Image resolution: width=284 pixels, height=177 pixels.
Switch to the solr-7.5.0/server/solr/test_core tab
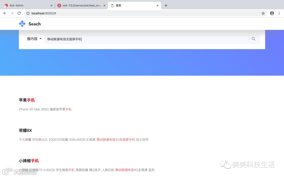82,6
